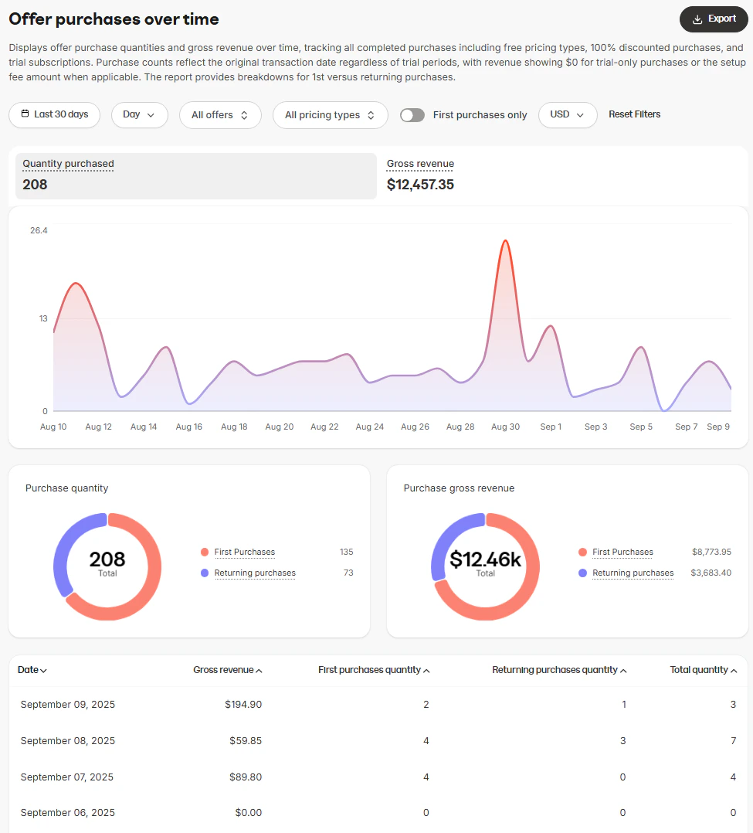The height and width of the screenshot is (833, 753).
Task: Enable the First purchases only toggle
Action: point(412,114)
